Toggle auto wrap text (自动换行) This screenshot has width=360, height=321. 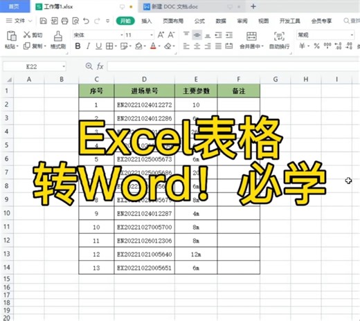pos(279,40)
